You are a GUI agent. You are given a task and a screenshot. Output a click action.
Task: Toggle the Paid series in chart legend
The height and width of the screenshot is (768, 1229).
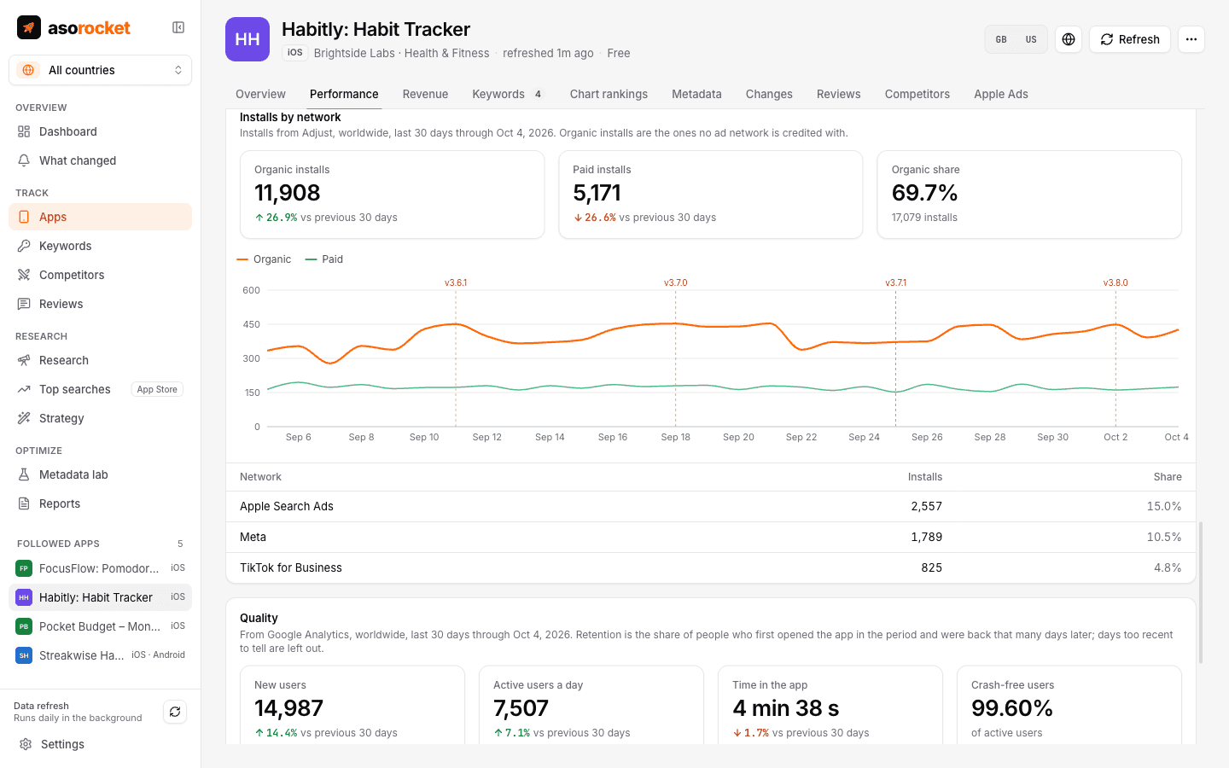pyautogui.click(x=324, y=259)
